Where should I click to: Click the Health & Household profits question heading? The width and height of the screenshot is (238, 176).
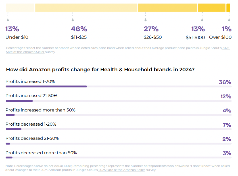pyautogui.click(x=100, y=70)
